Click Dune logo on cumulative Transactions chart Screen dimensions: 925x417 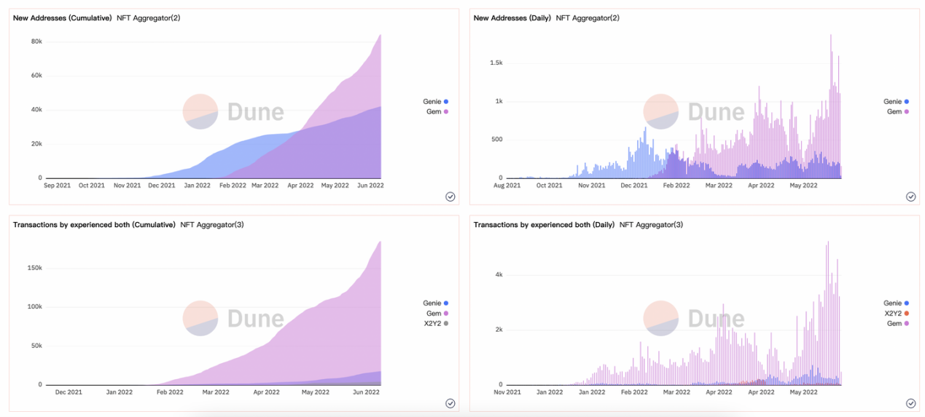coord(233,318)
